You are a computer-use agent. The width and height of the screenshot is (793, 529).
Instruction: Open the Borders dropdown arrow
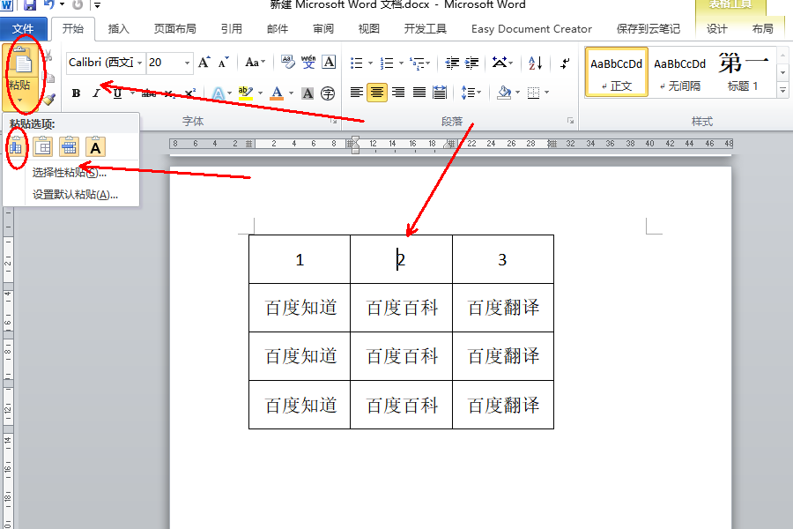(x=546, y=93)
